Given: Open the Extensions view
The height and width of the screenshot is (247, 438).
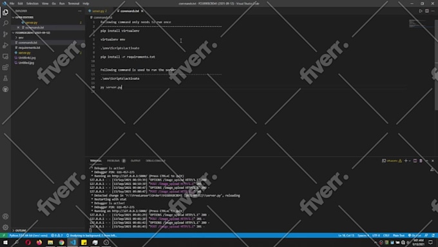Looking at the screenshot, I should point(5,67).
